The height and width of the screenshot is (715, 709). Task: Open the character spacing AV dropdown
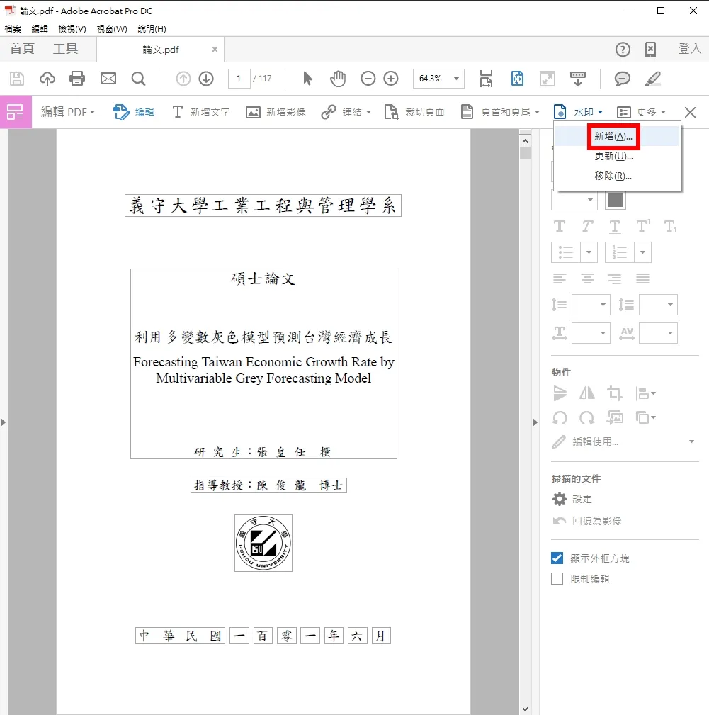tap(659, 333)
